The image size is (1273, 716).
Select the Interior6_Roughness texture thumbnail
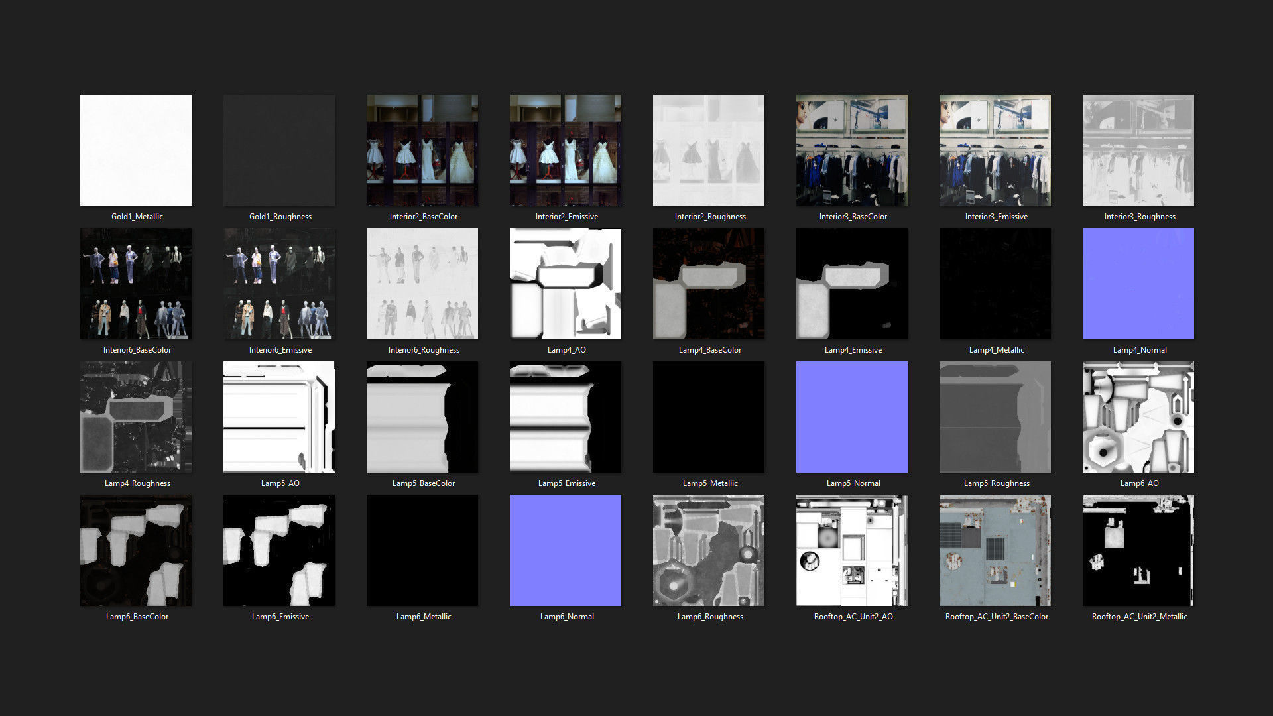click(422, 284)
